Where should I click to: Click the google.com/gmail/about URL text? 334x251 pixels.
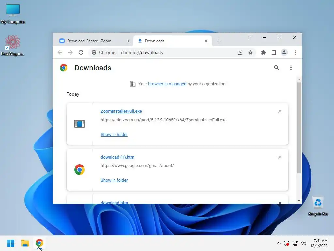click(137, 166)
